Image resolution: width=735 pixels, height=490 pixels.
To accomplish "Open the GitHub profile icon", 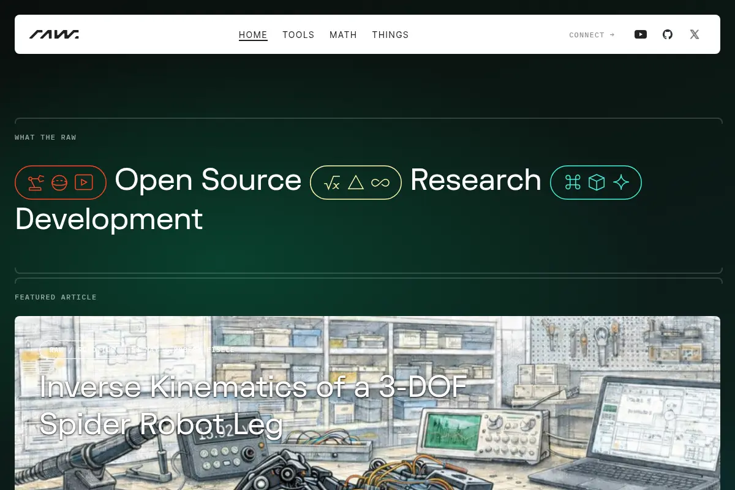I will (668, 34).
